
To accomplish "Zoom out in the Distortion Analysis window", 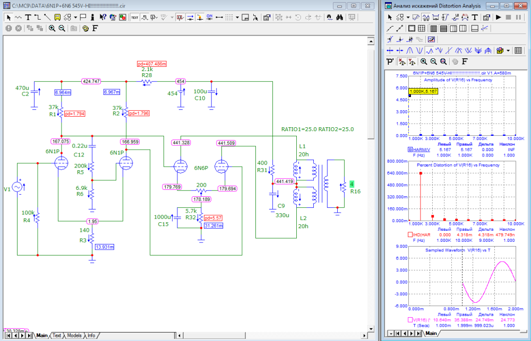I will (x=434, y=62).
